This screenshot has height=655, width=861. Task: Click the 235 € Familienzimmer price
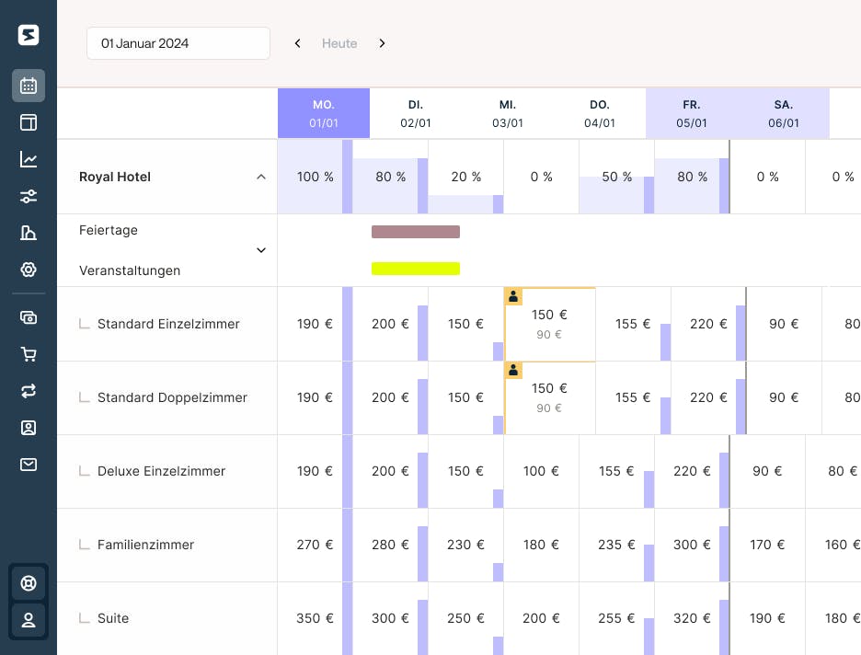pyautogui.click(x=616, y=545)
